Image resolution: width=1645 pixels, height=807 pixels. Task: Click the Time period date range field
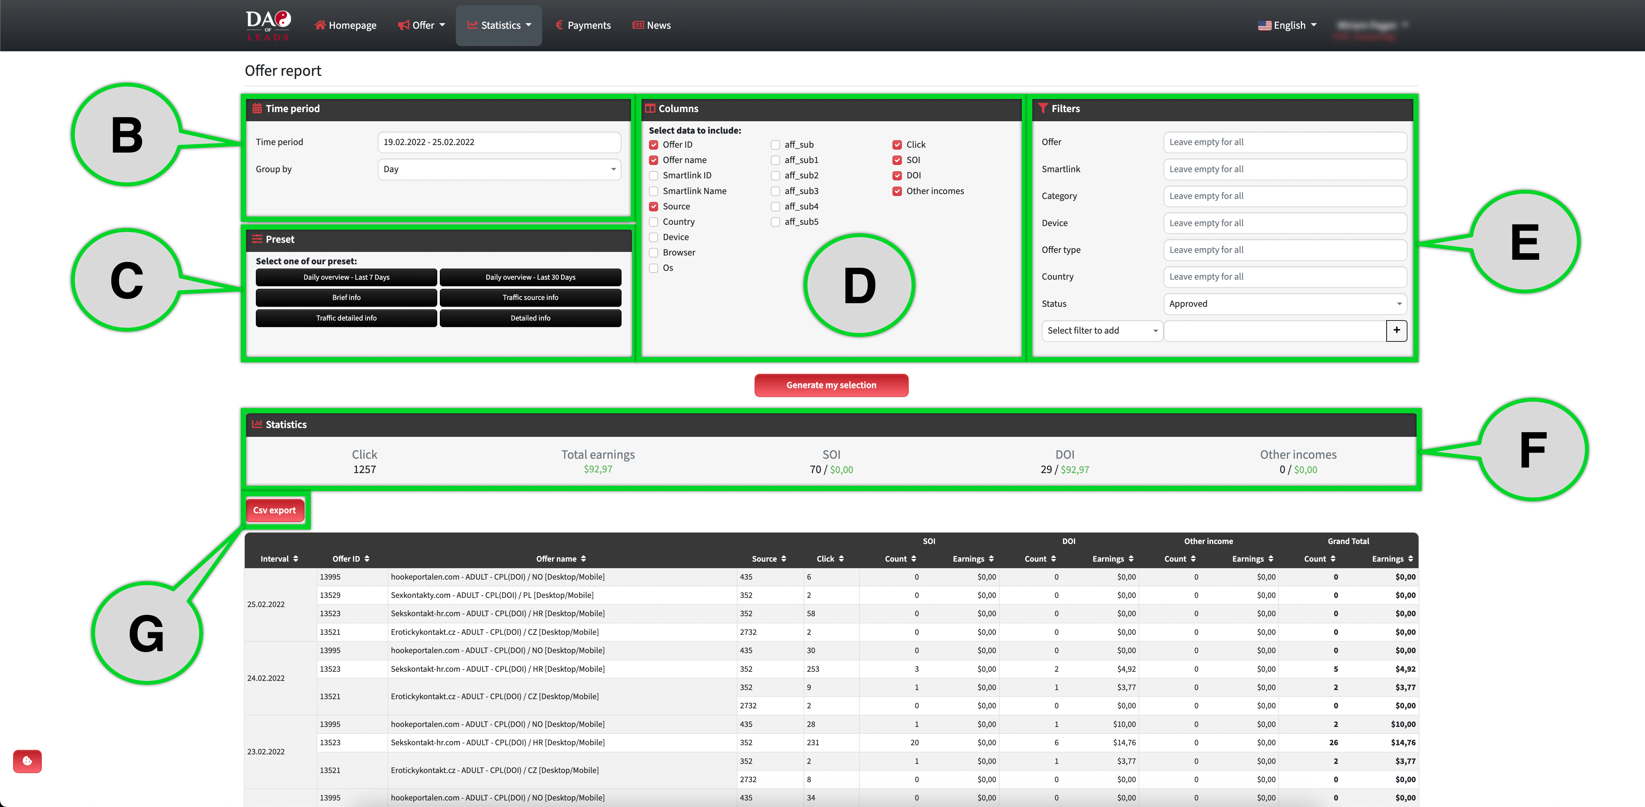point(499,142)
